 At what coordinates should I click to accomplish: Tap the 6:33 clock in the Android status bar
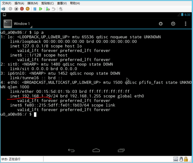187,15
